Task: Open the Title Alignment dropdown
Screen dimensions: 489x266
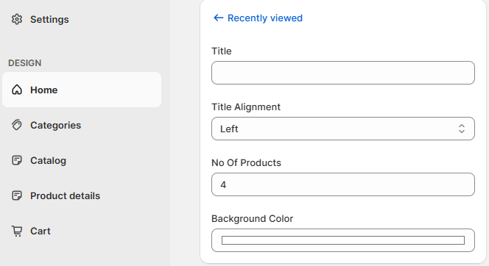Action: [343, 129]
